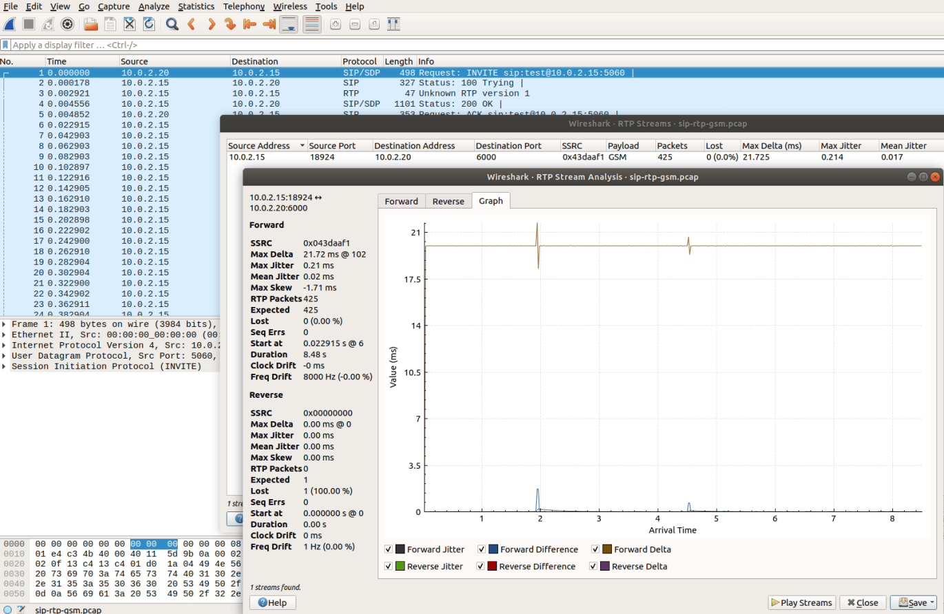This screenshot has height=614, width=944.
Task: Jump to first packet icon
Action: tap(249, 25)
